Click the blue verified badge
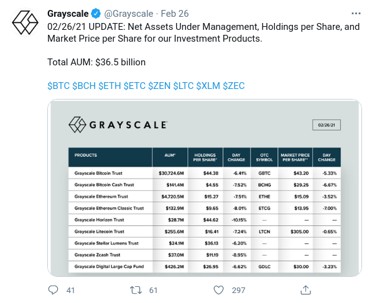Screen dimensions: 372x303 [x=96, y=14]
